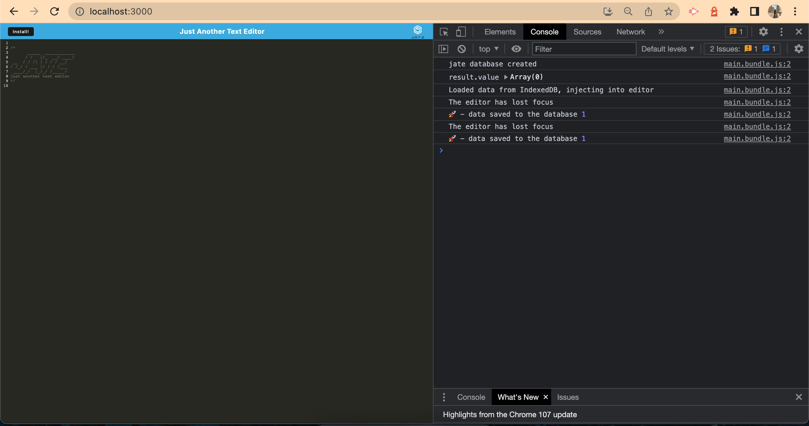Click the J.A.T.E logo in the editor header
809x426 pixels.
pos(418,31)
